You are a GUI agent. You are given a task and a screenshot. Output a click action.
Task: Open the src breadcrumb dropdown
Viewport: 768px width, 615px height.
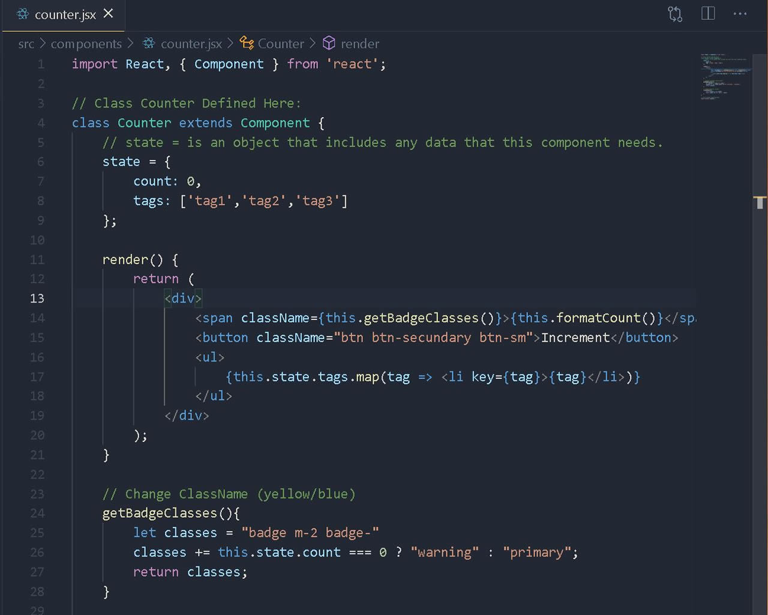click(x=26, y=43)
